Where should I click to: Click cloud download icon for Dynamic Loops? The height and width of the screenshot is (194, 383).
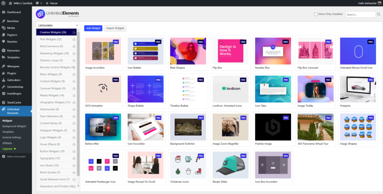(74, 60)
